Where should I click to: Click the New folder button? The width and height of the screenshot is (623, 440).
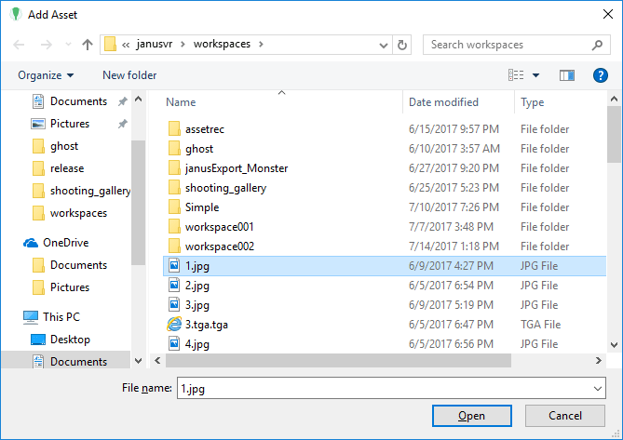(129, 75)
